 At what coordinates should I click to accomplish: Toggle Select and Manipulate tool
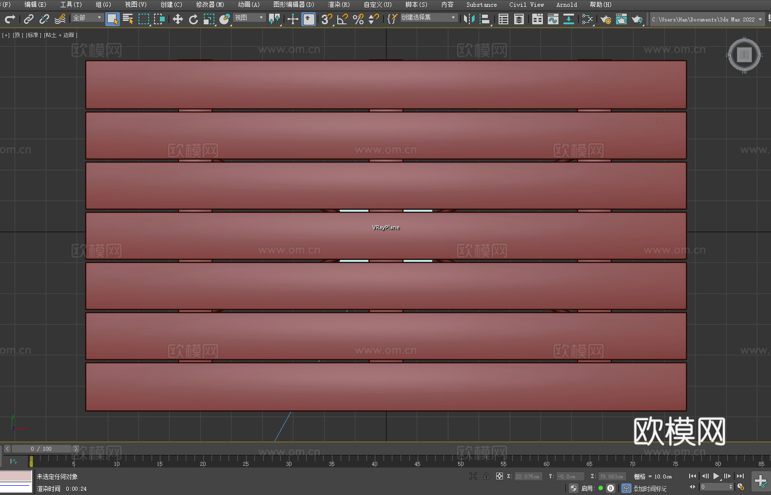(293, 19)
